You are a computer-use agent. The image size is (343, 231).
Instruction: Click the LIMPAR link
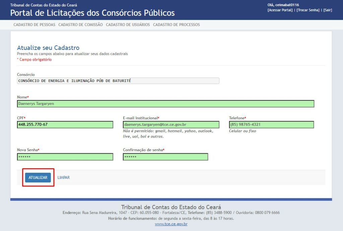(64, 177)
